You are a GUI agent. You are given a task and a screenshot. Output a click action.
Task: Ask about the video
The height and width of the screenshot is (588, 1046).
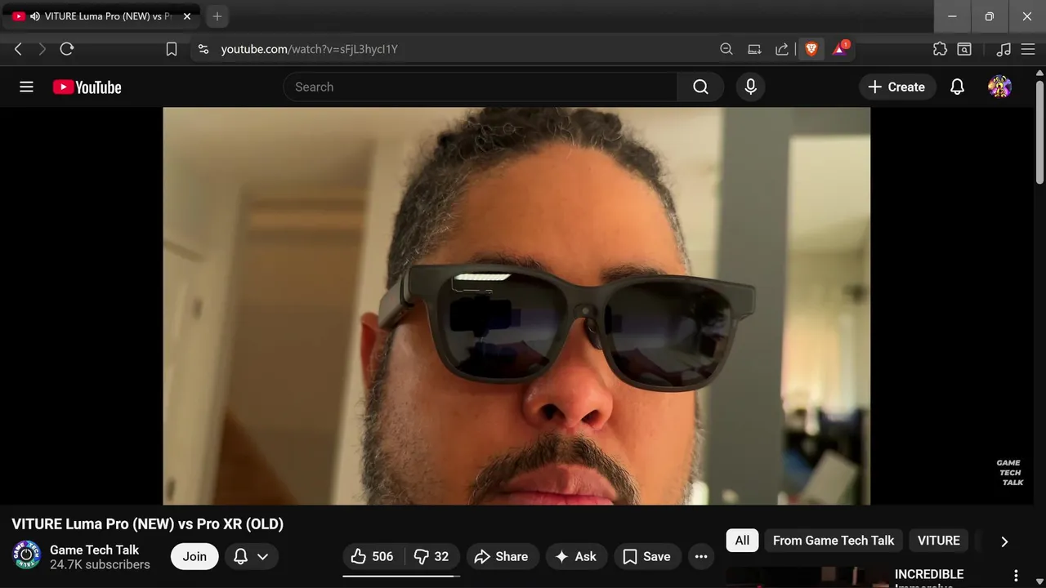pos(576,556)
